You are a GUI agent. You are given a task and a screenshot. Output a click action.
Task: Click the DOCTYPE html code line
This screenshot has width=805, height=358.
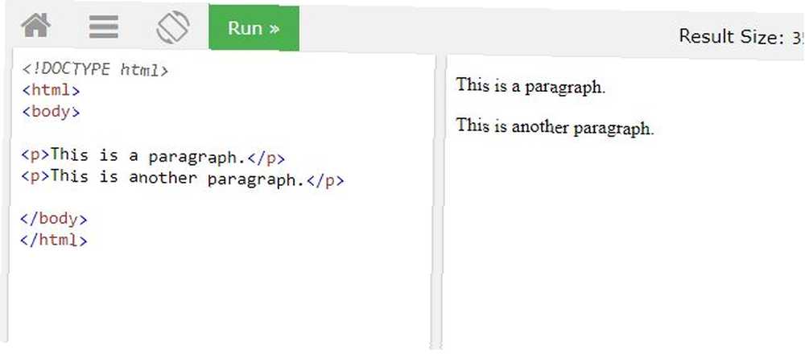point(95,69)
